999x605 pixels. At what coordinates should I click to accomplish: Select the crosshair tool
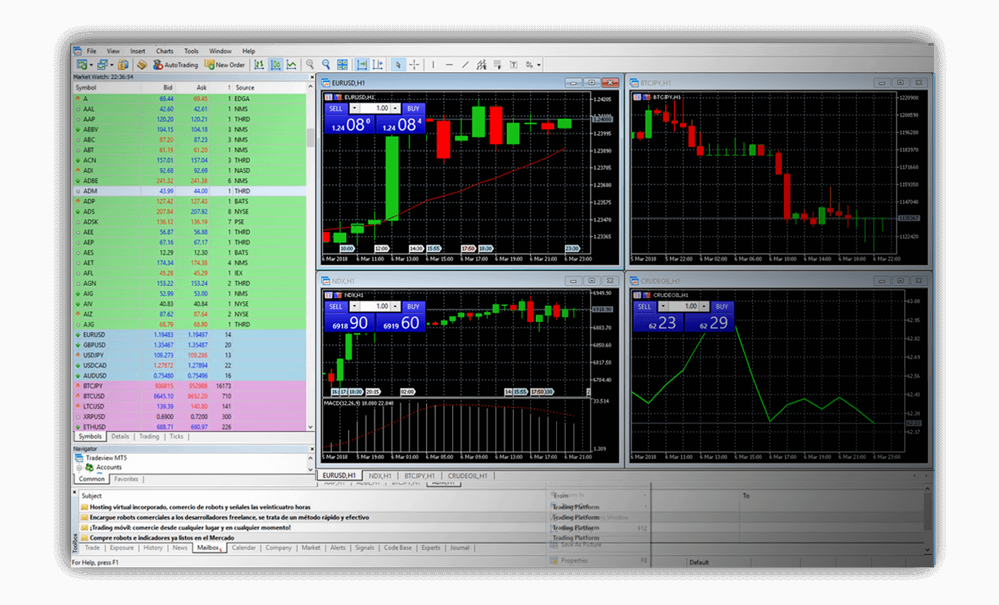[415, 65]
